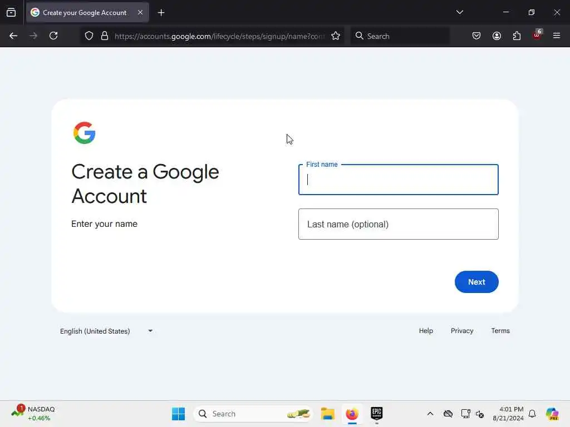Screen dimensions: 570x427
Task: Open the Windows Start menu
Action: tap(179, 414)
